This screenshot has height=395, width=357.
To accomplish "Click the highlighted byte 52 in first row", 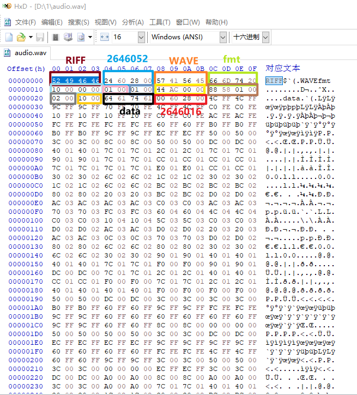I will pyautogui.click(x=56, y=81).
